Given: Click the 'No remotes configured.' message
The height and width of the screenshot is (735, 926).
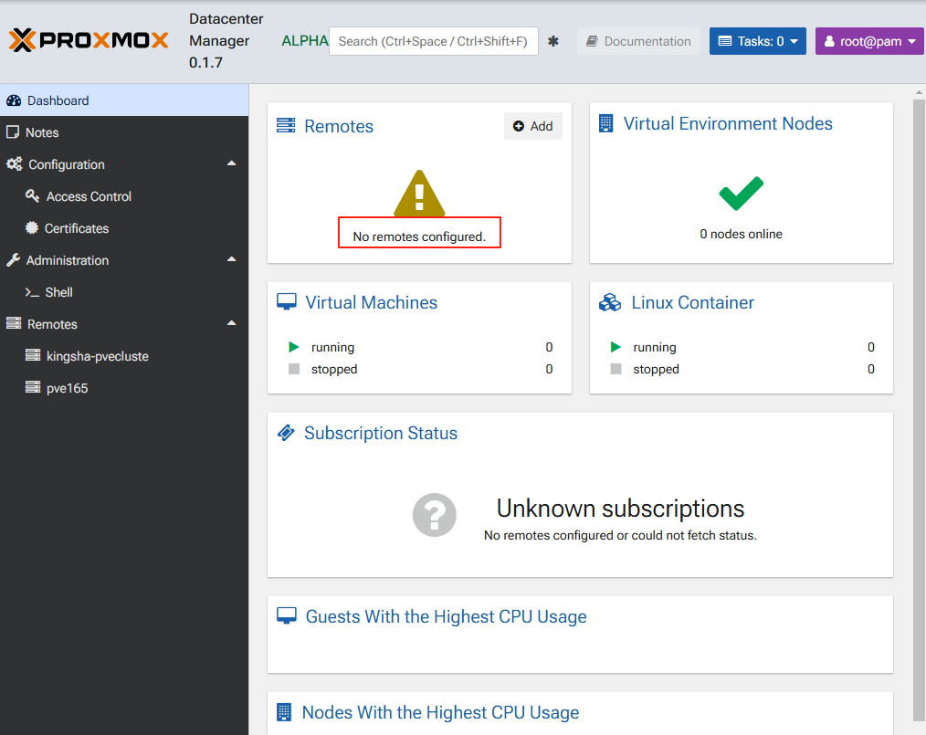Looking at the screenshot, I should click(418, 236).
